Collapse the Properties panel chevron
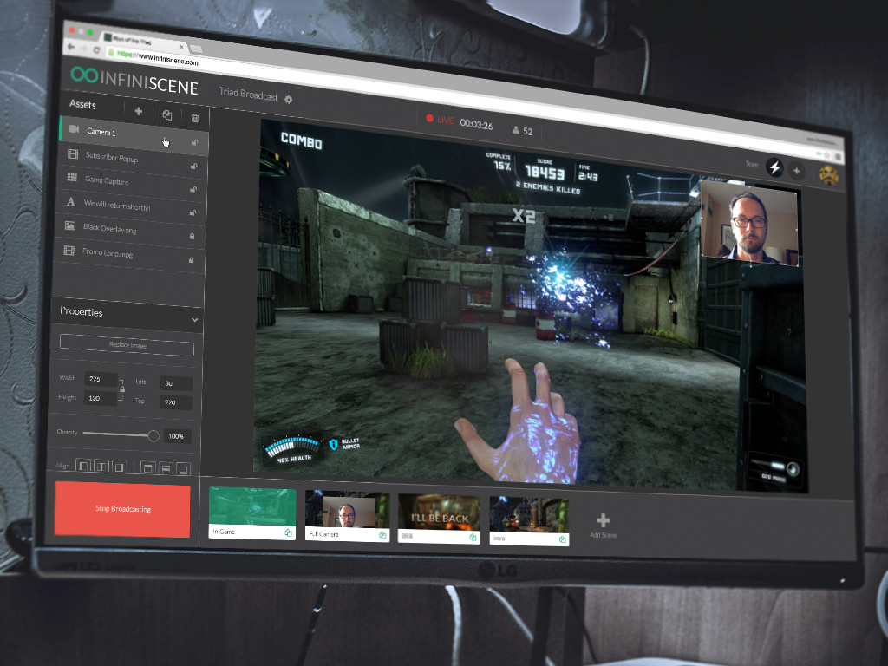888x666 pixels. click(193, 320)
